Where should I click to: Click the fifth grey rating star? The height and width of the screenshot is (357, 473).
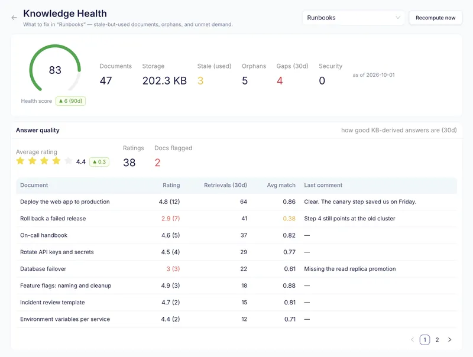(69, 161)
